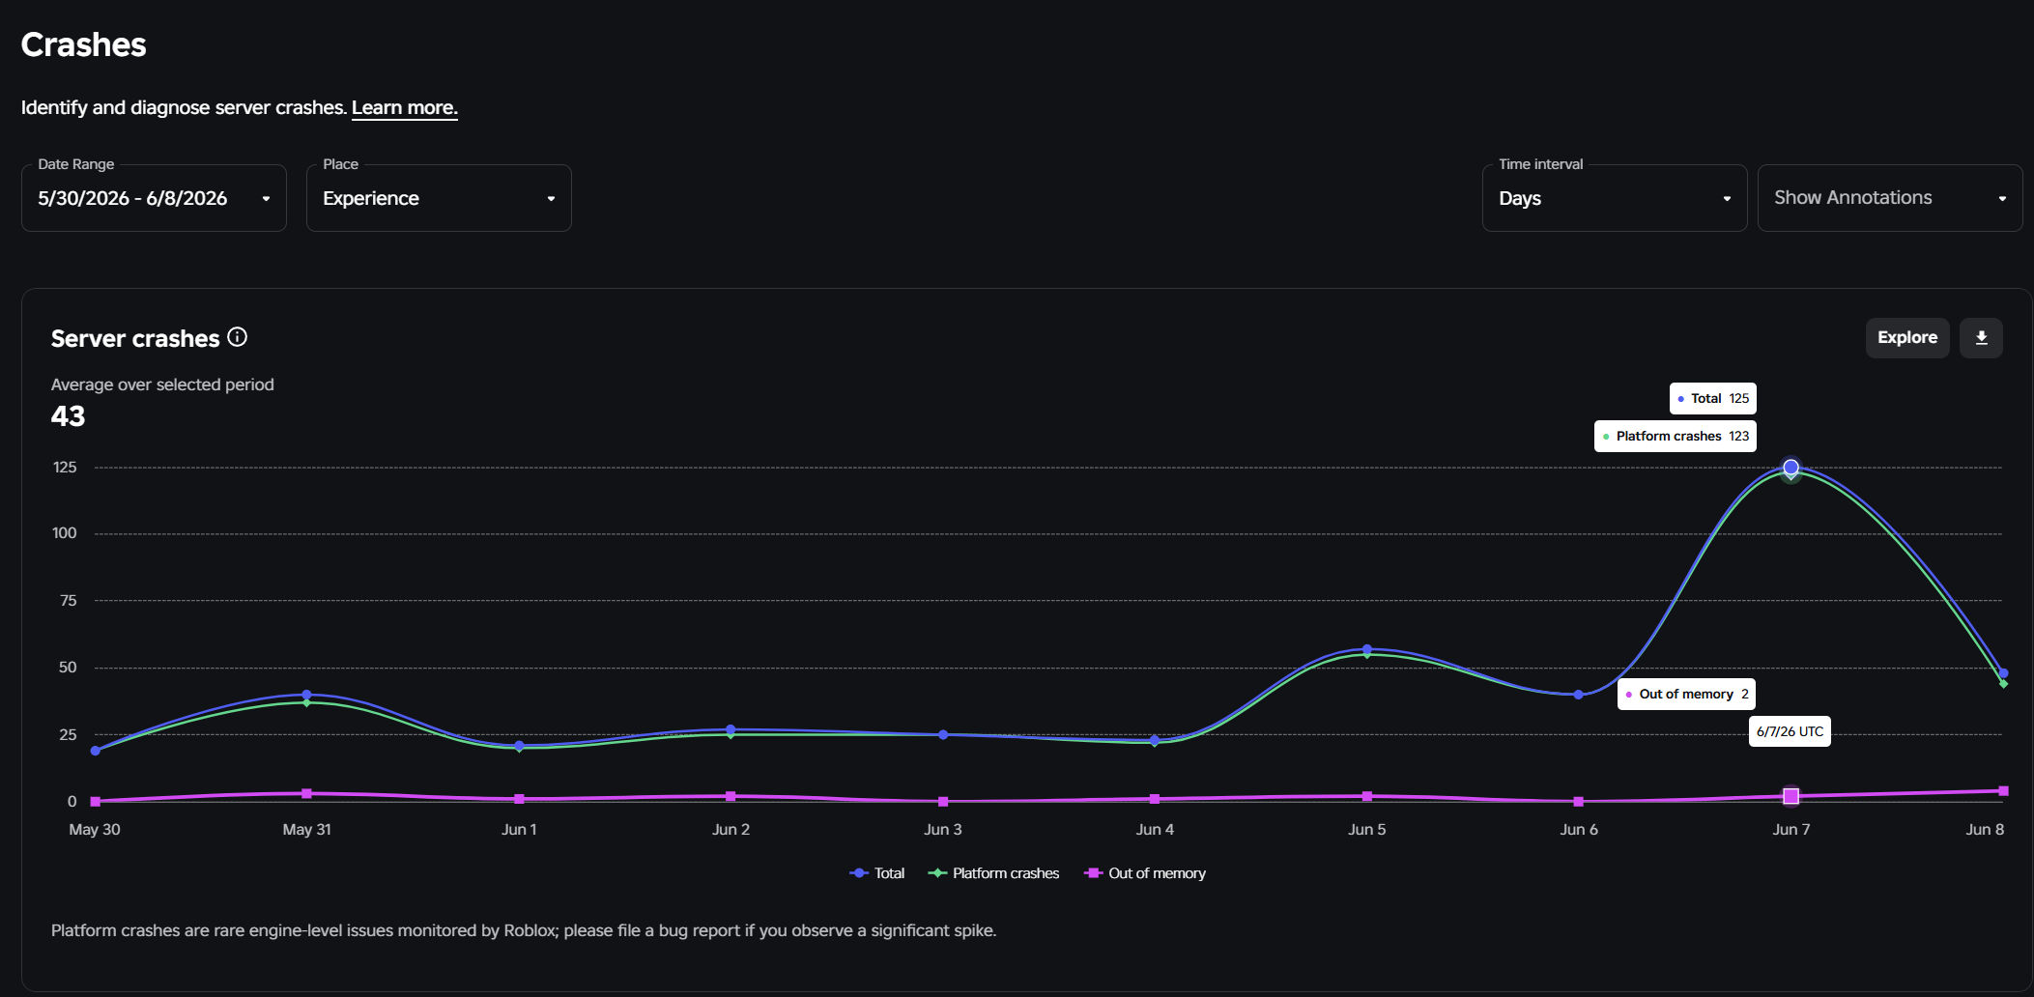
Task: Click the 'Out of memory 2' tooltip
Action: [x=1686, y=694]
